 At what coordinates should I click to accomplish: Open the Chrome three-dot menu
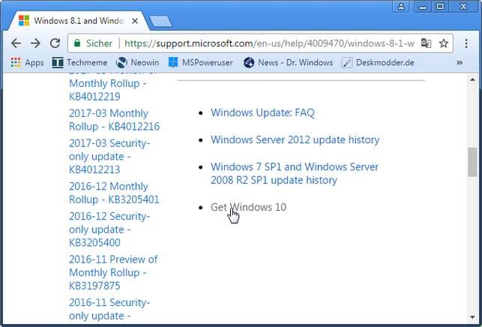[x=466, y=43]
